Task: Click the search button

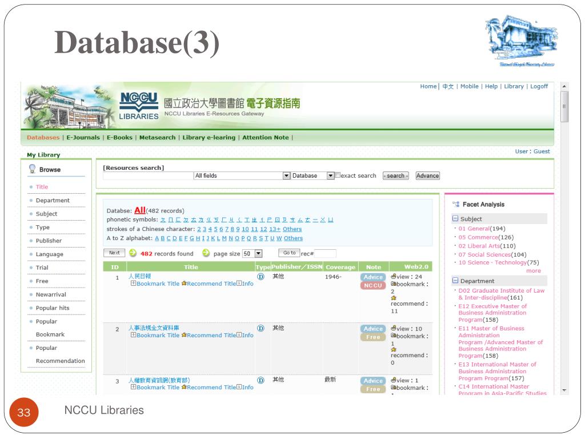Action: pyautogui.click(x=396, y=175)
